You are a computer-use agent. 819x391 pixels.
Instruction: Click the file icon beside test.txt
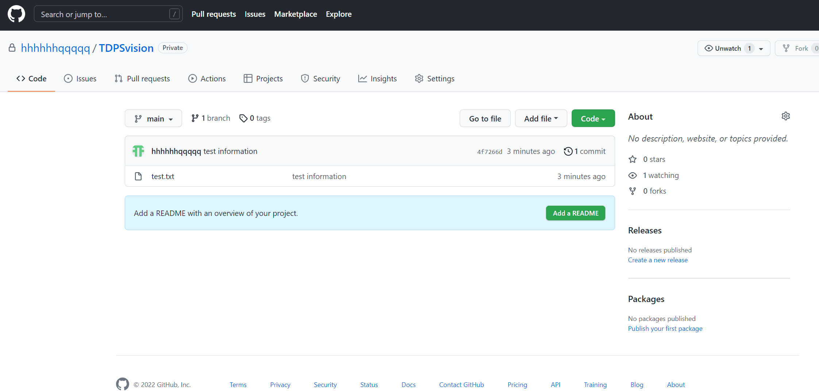[x=138, y=177]
